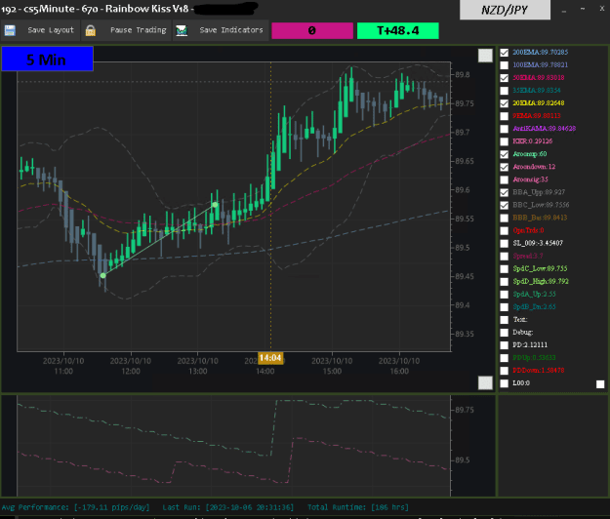Enable the Aroonsig indicator checkbox
The image size is (610, 519).
coord(505,180)
